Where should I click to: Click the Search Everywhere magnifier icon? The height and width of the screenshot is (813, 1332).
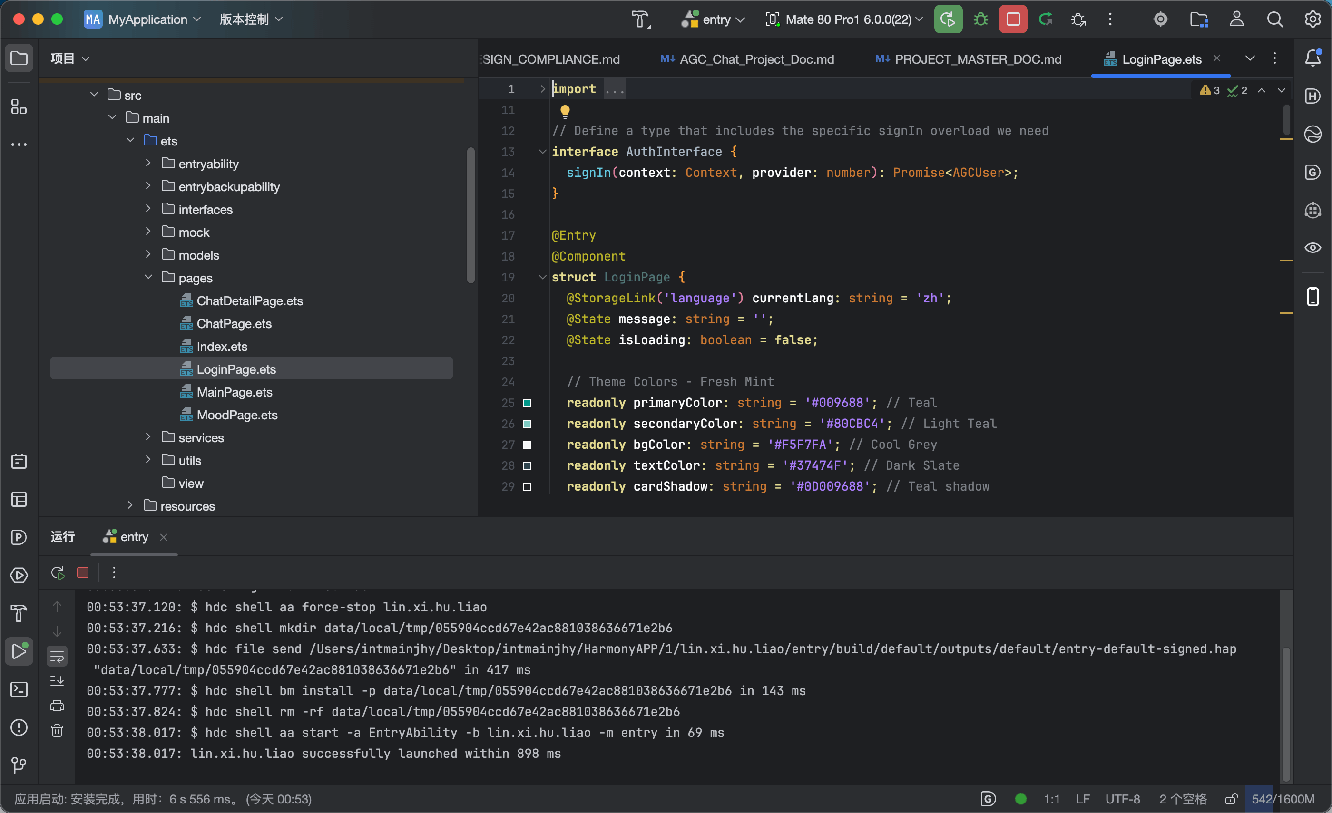click(1275, 20)
